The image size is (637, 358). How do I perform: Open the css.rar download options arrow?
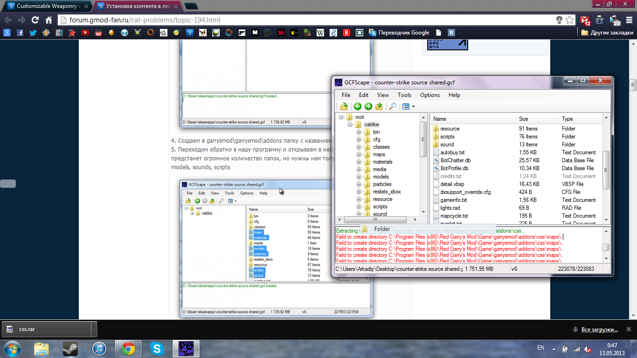point(94,329)
